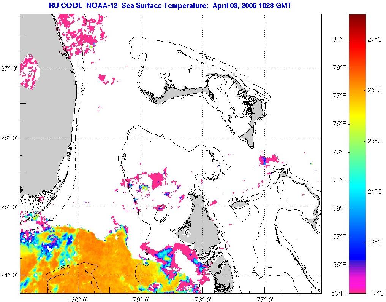Click the temperature color scale bar
Image resolution: width=386 pixels, height=302 pixels.
358,154
